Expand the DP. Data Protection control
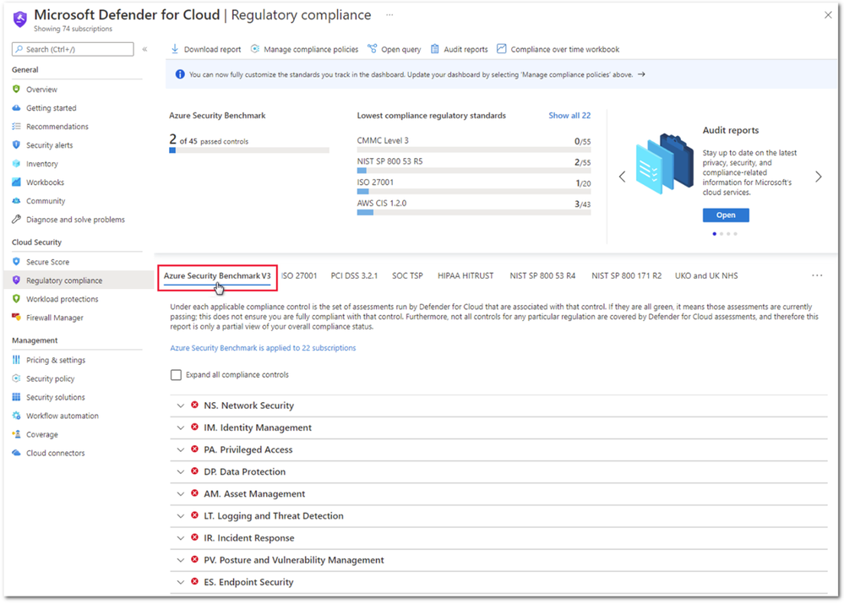Viewport: 844px width, 604px height. (180, 471)
